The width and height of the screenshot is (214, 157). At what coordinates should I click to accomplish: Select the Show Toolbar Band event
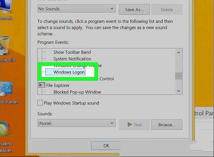tap(72, 52)
